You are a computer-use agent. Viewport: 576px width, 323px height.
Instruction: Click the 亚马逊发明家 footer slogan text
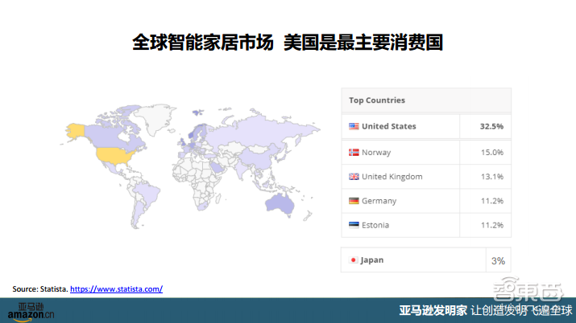(433, 310)
